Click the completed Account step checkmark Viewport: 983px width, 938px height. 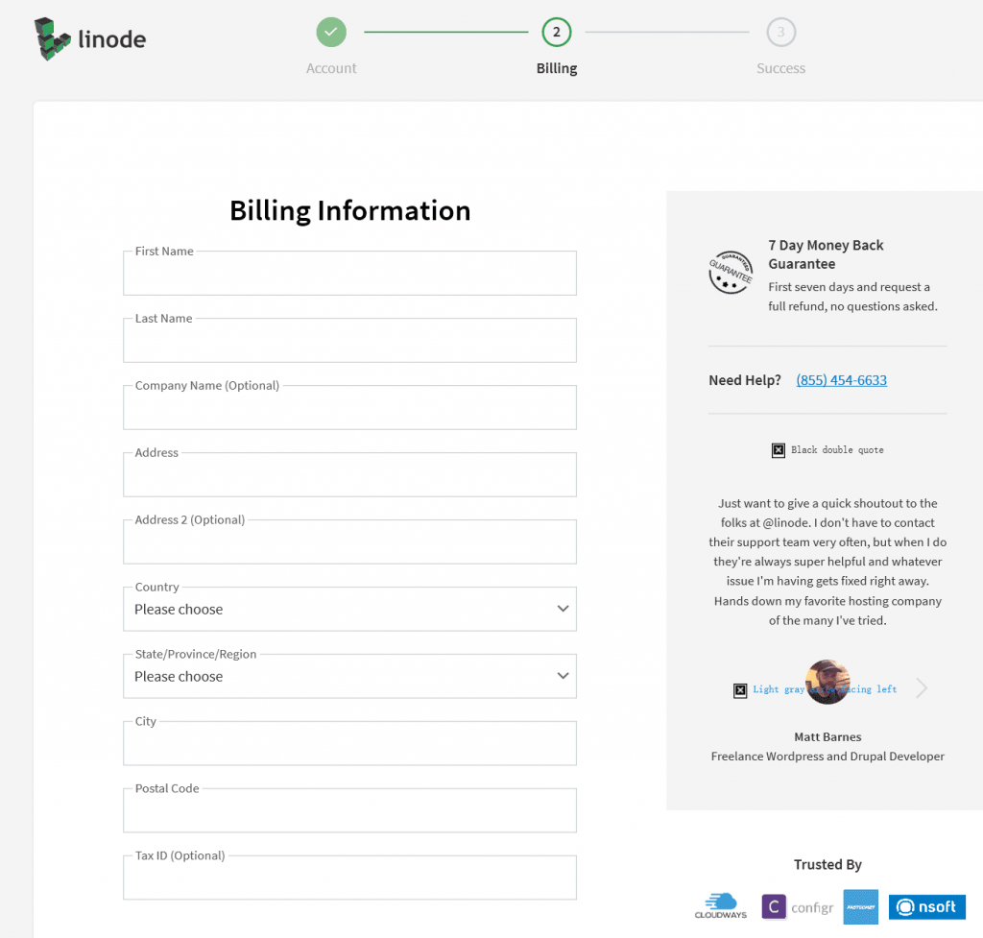click(x=331, y=32)
